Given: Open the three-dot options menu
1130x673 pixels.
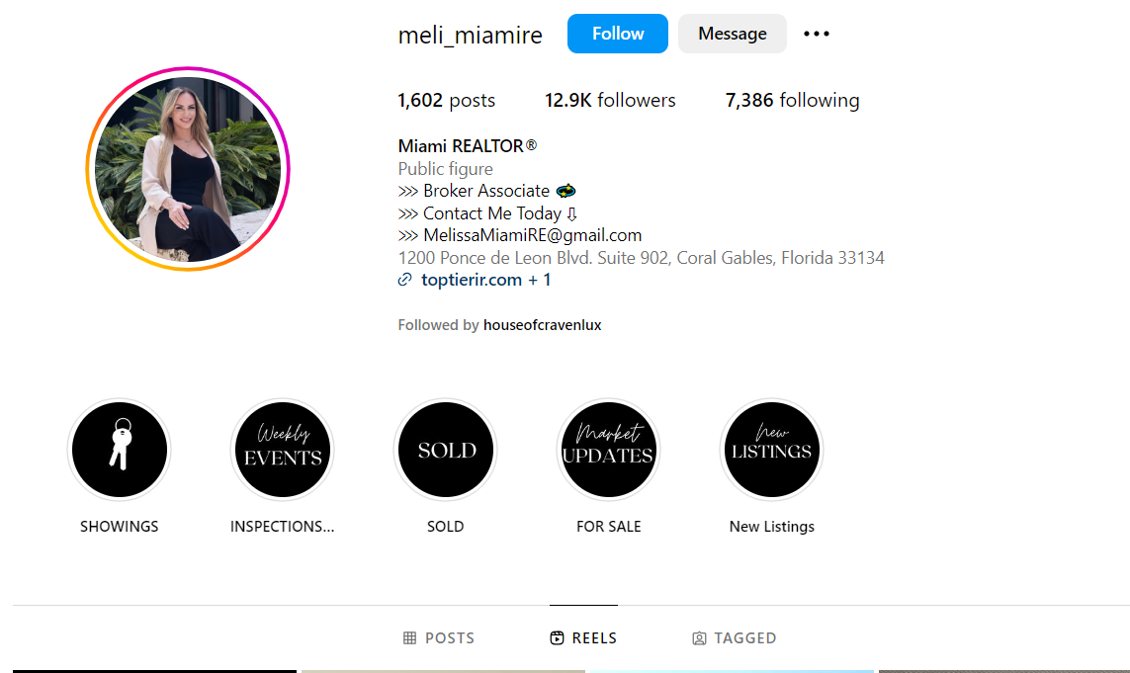Looking at the screenshot, I should [817, 34].
